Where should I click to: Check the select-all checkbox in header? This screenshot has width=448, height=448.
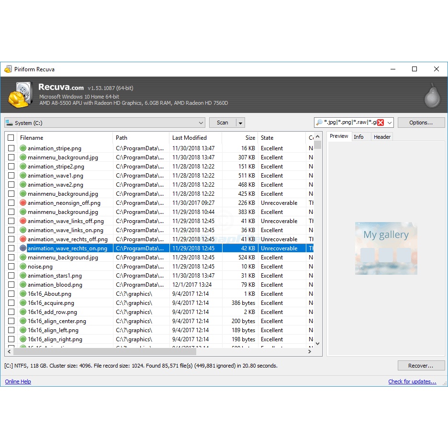(11, 138)
